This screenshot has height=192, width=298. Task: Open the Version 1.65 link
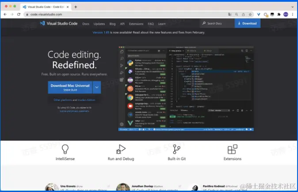click(x=101, y=32)
